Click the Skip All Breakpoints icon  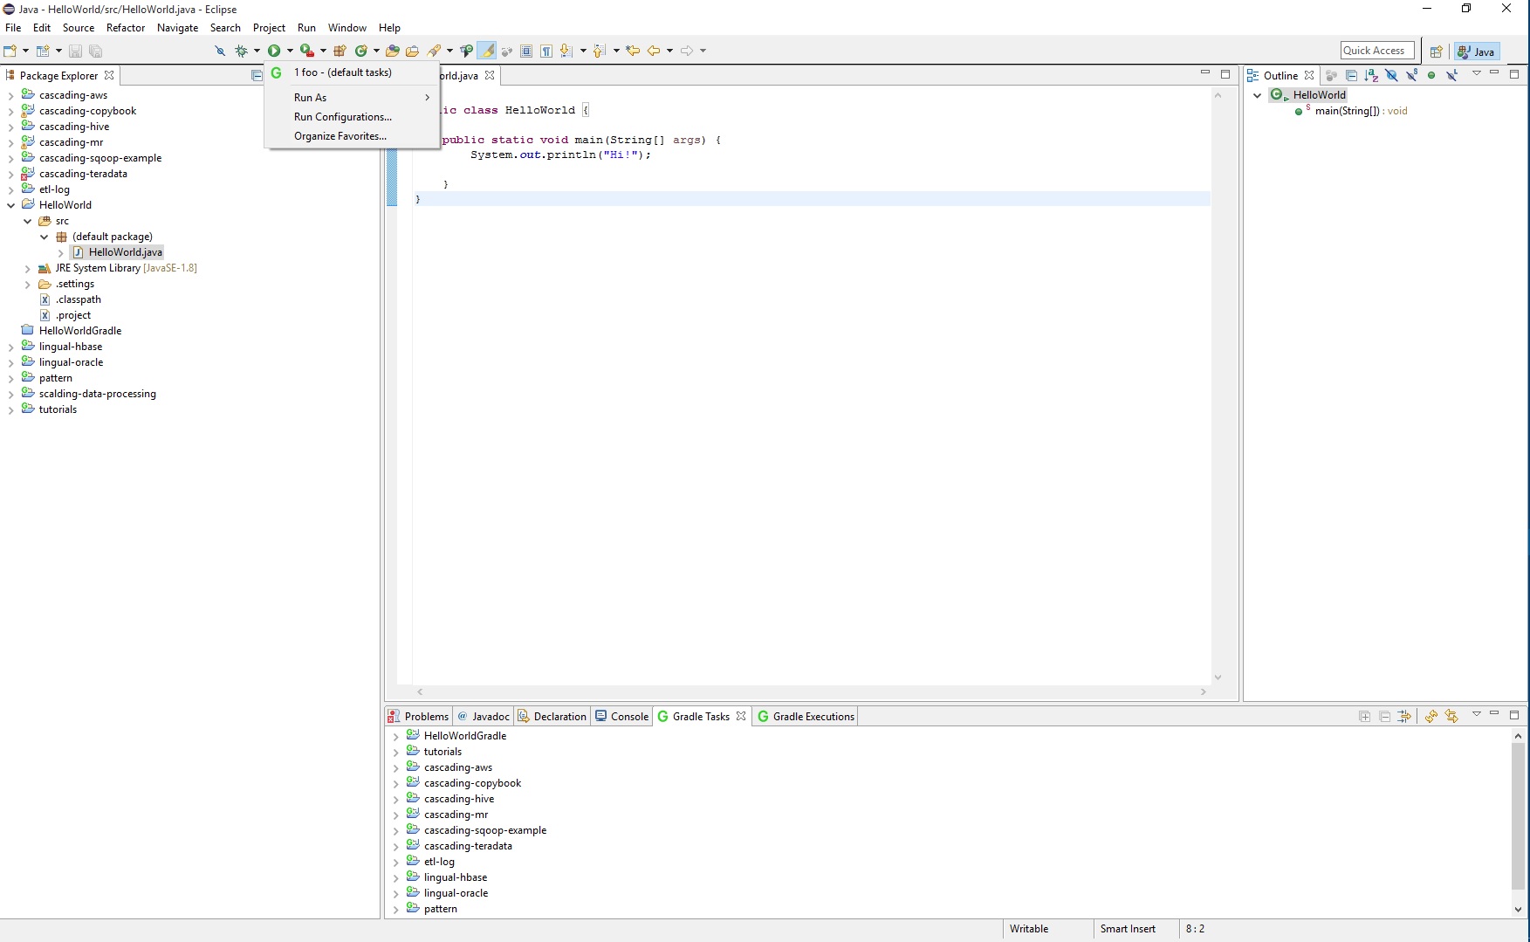click(220, 51)
